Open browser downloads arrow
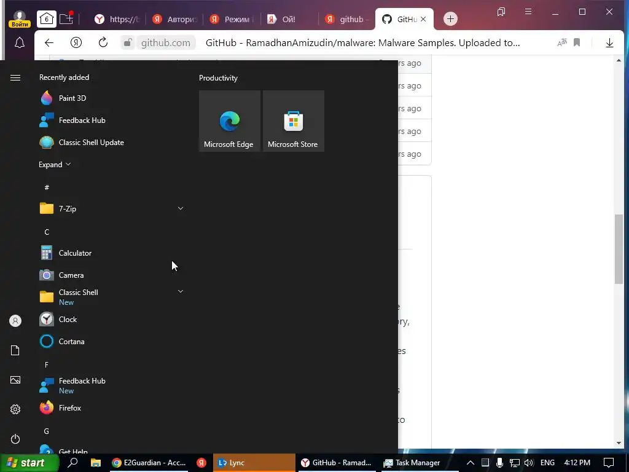Screen dimensions: 629x472 point(609,42)
